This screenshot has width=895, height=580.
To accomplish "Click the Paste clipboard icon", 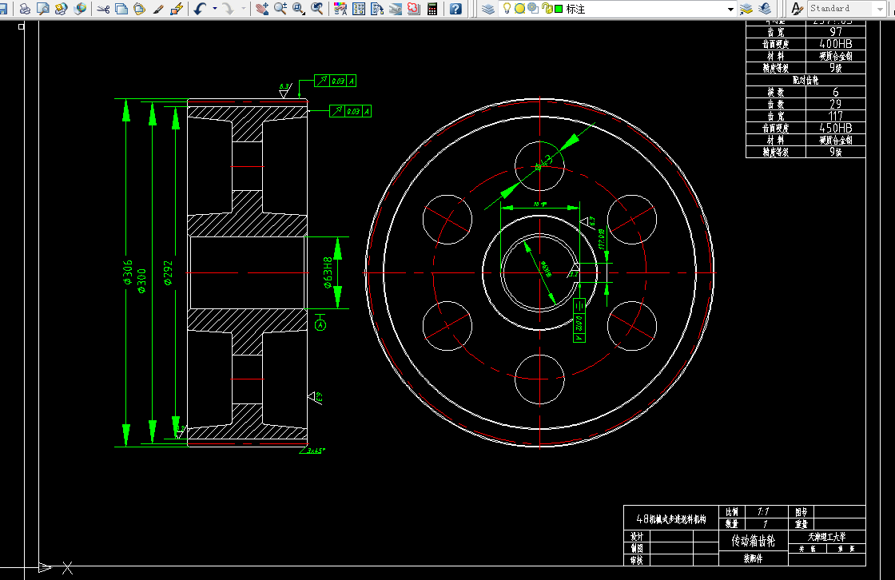I will [140, 9].
